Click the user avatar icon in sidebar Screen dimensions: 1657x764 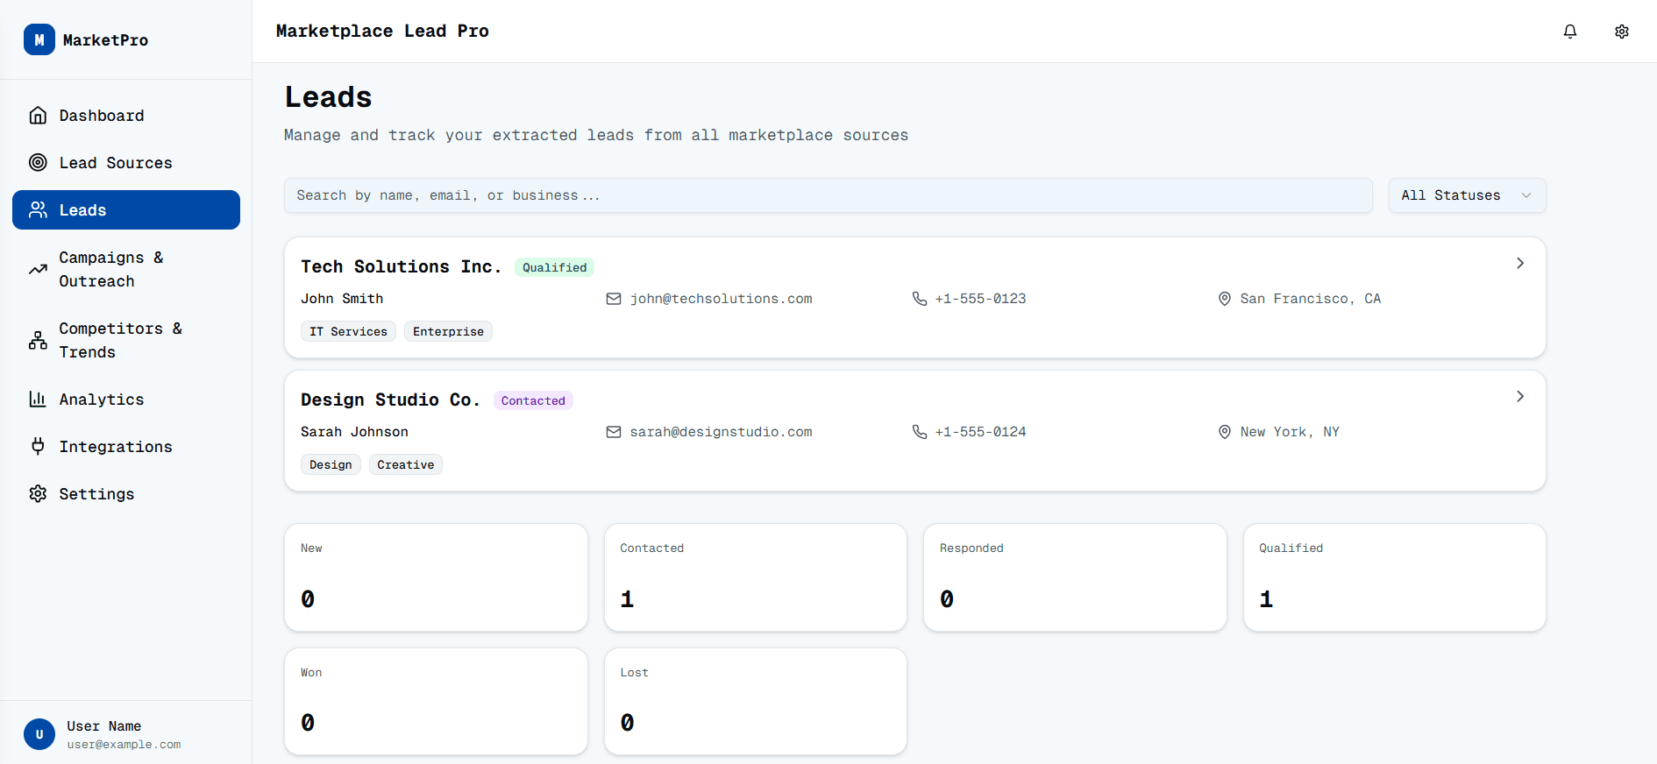click(x=39, y=734)
